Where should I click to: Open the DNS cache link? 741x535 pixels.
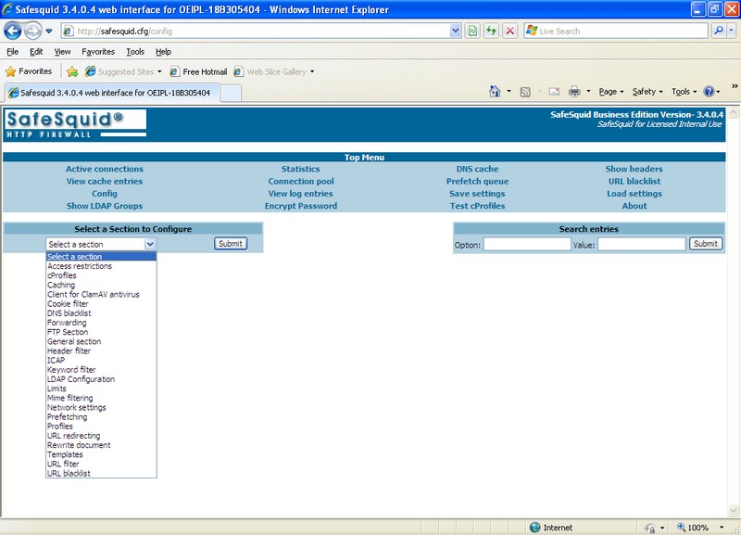click(x=477, y=169)
